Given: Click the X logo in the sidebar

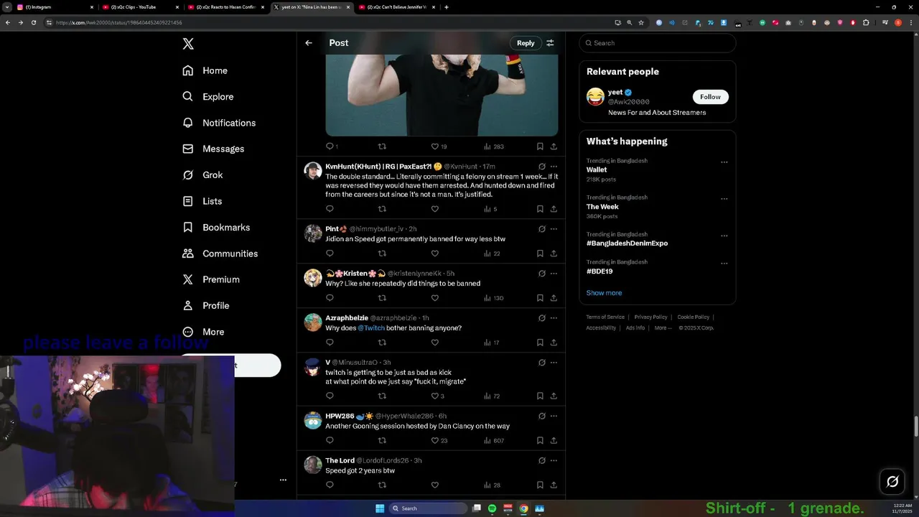Looking at the screenshot, I should click(188, 44).
